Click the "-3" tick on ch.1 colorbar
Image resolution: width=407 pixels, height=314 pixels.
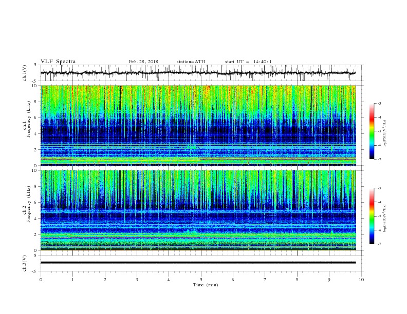[x=379, y=103]
